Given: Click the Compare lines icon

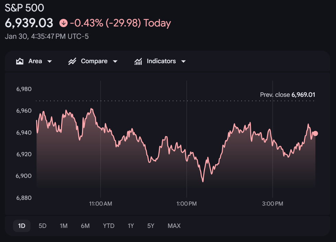Looking at the screenshot, I should 72,61.
